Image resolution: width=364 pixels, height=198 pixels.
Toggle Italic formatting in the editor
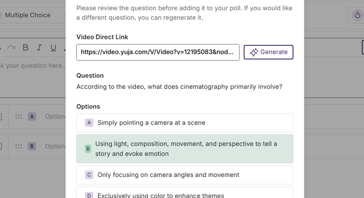39,48
